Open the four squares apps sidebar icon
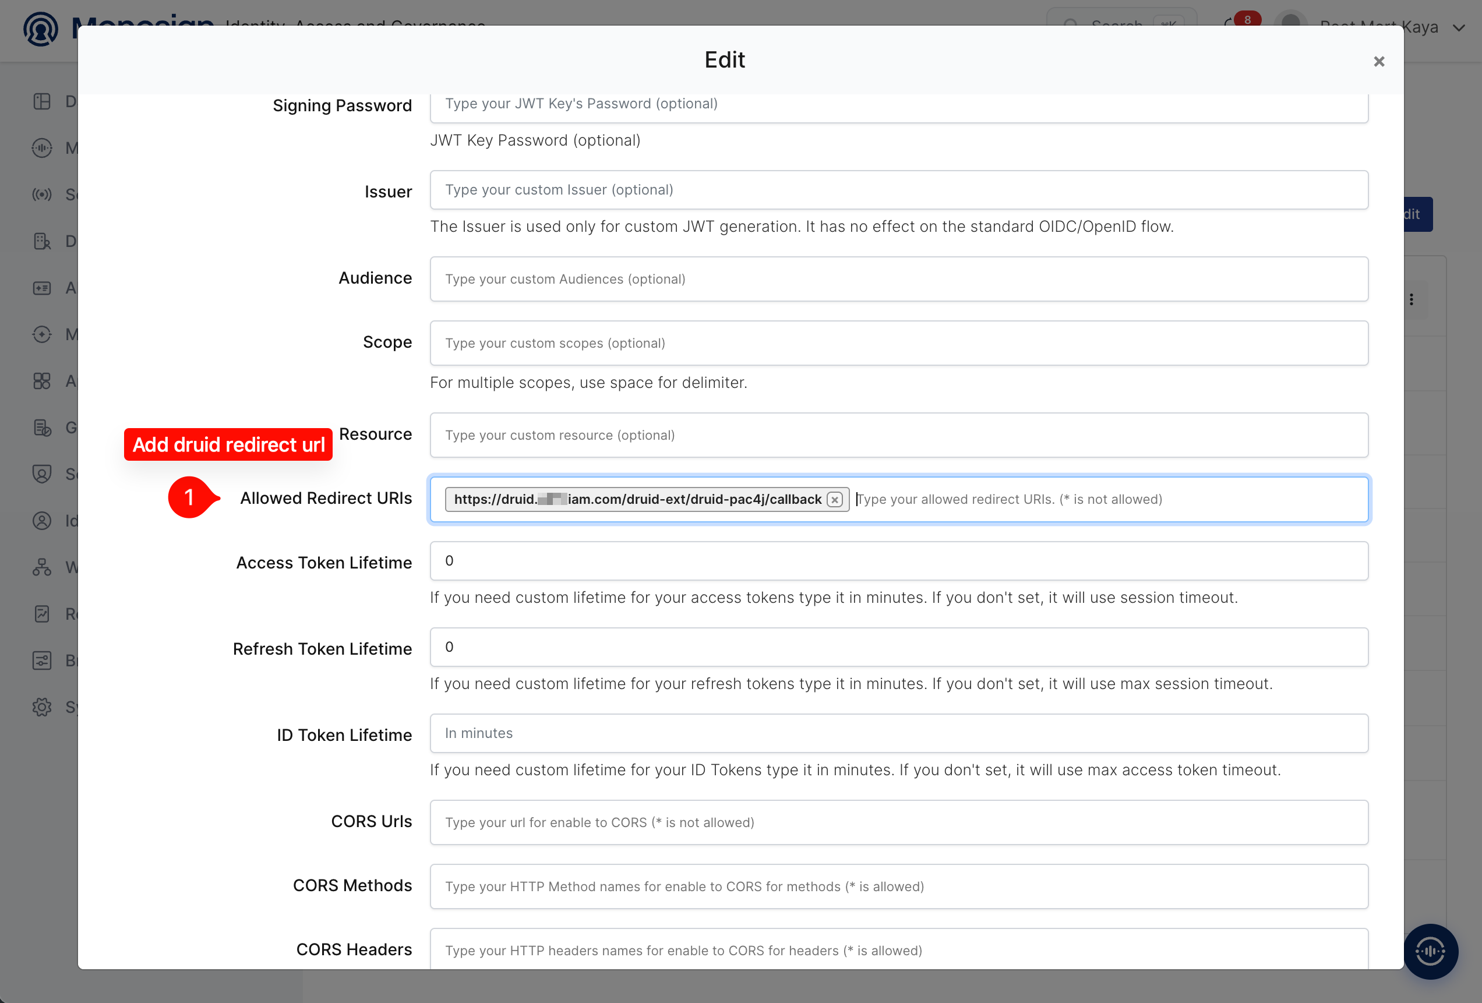The image size is (1482, 1003). [42, 382]
